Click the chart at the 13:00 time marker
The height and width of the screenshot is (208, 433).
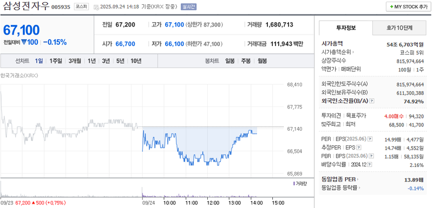coord(234,203)
